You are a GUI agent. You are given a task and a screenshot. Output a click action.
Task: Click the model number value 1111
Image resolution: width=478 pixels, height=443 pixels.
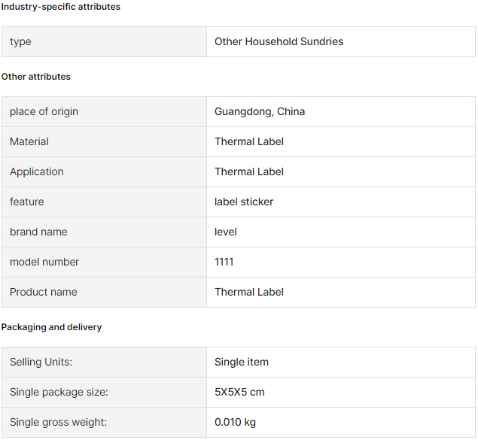pyautogui.click(x=224, y=262)
